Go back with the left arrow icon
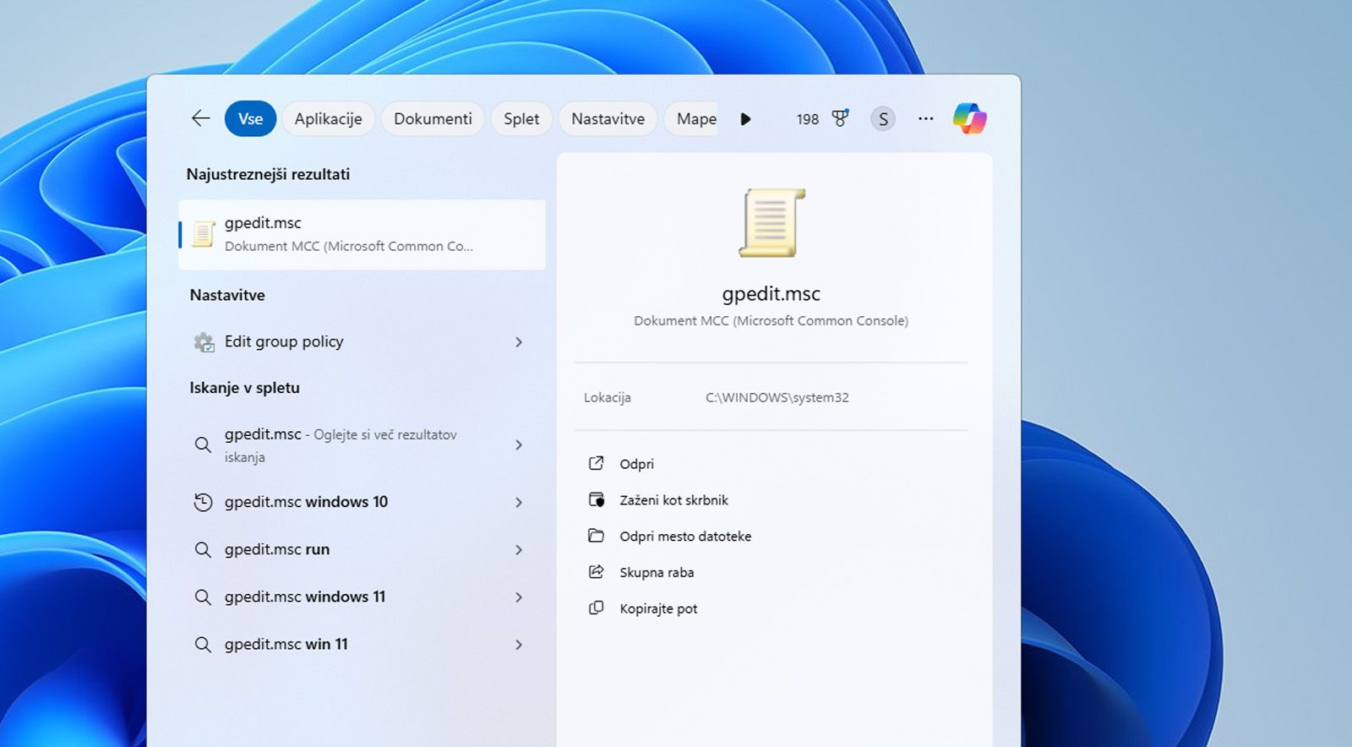1352x747 pixels. point(200,118)
